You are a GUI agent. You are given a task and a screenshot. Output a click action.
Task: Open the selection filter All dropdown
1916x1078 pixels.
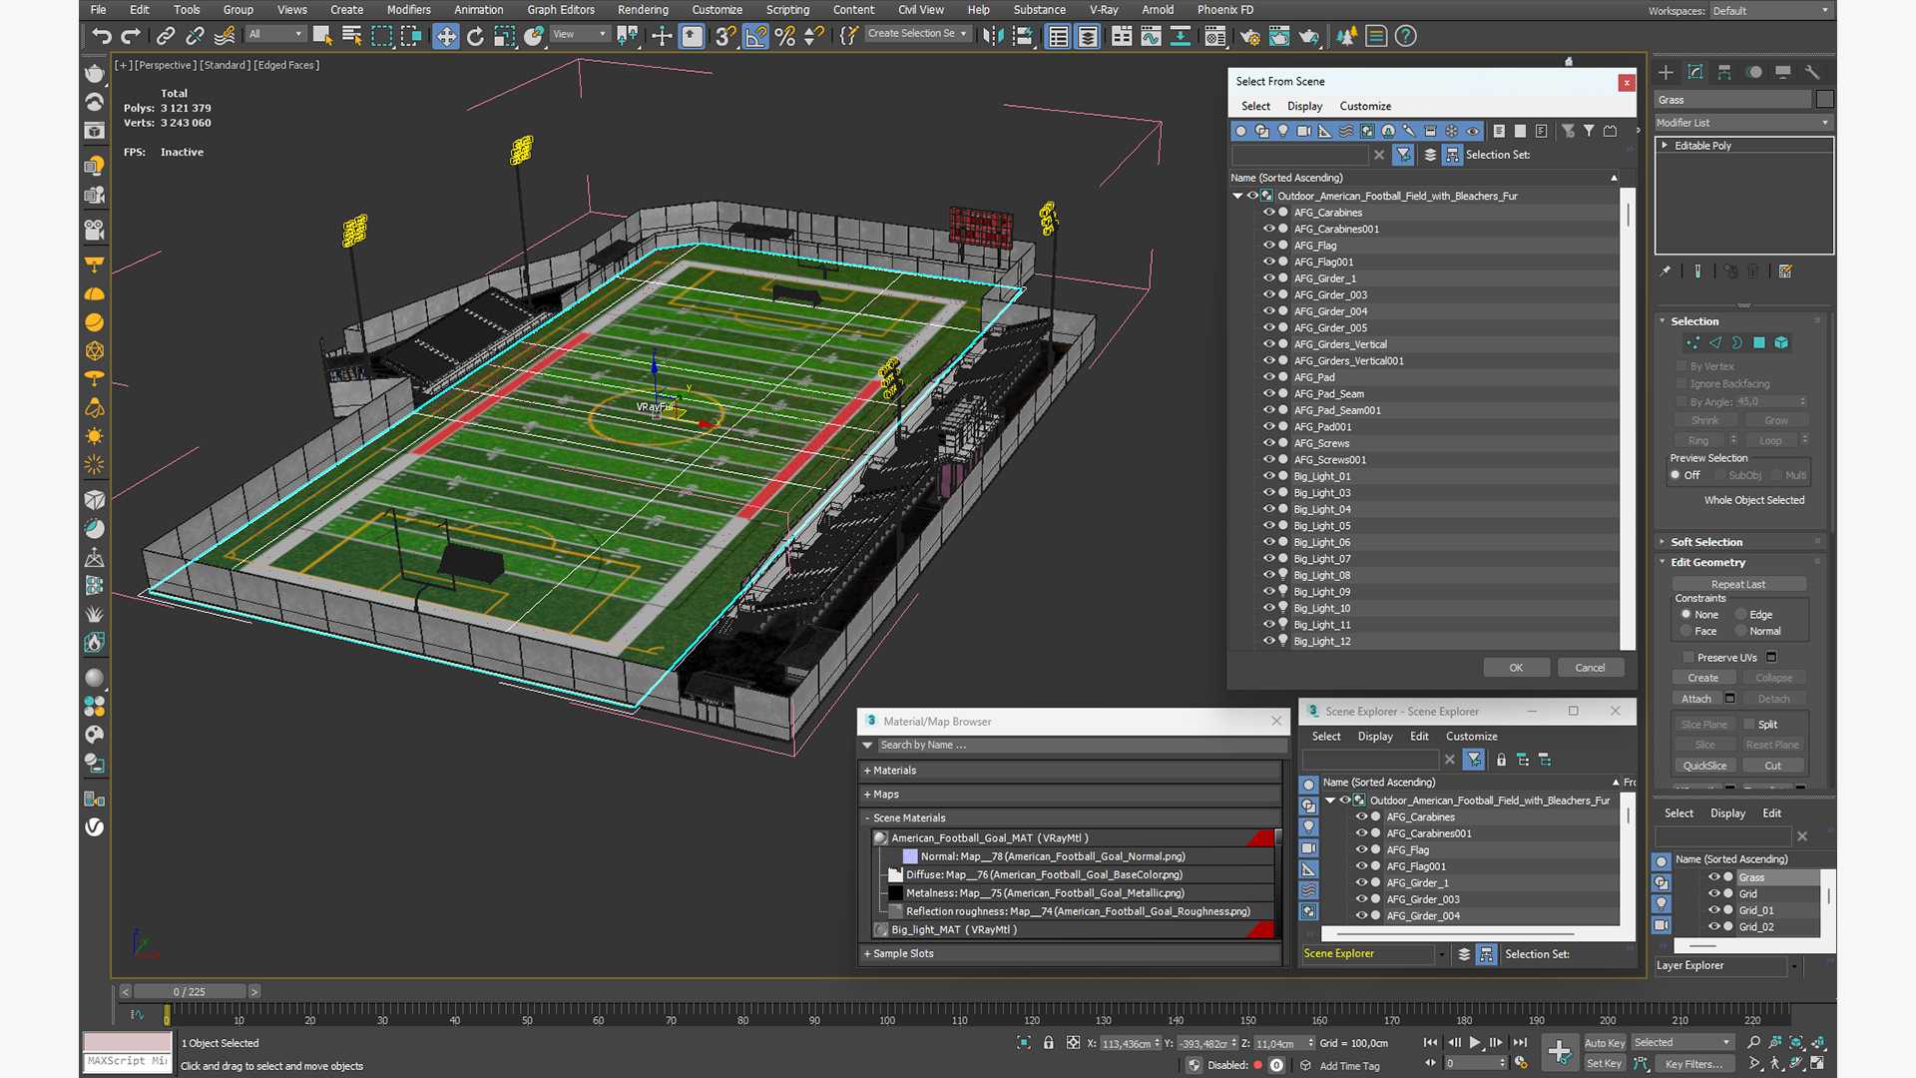(x=275, y=34)
